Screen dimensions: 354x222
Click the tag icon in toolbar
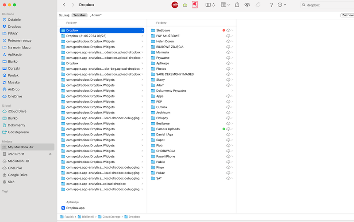tap(258, 5)
